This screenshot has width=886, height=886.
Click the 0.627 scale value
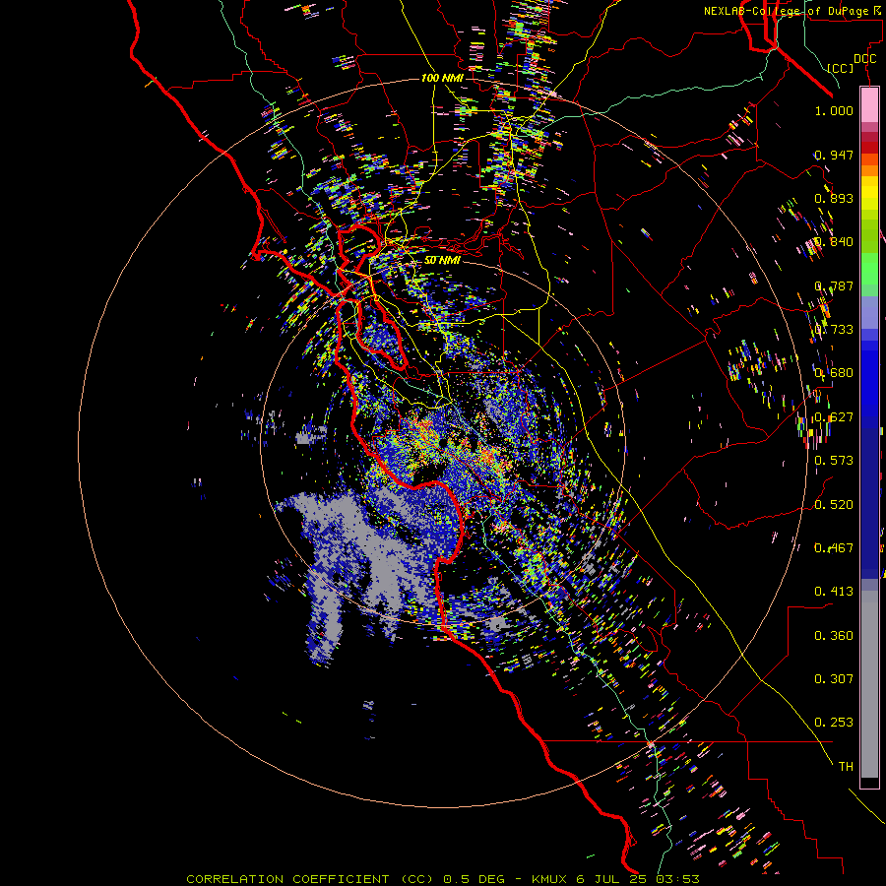pyautogui.click(x=834, y=417)
